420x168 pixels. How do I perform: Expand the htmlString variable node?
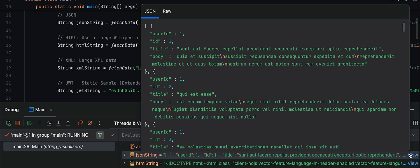coord(124,163)
